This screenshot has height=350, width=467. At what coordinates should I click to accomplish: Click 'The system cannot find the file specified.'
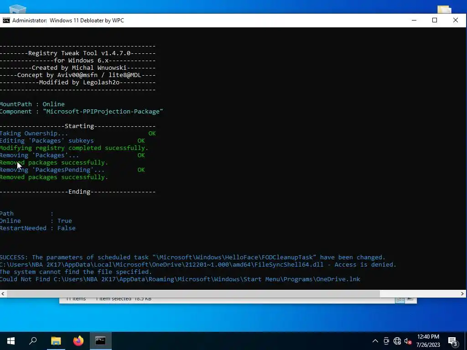point(76,272)
